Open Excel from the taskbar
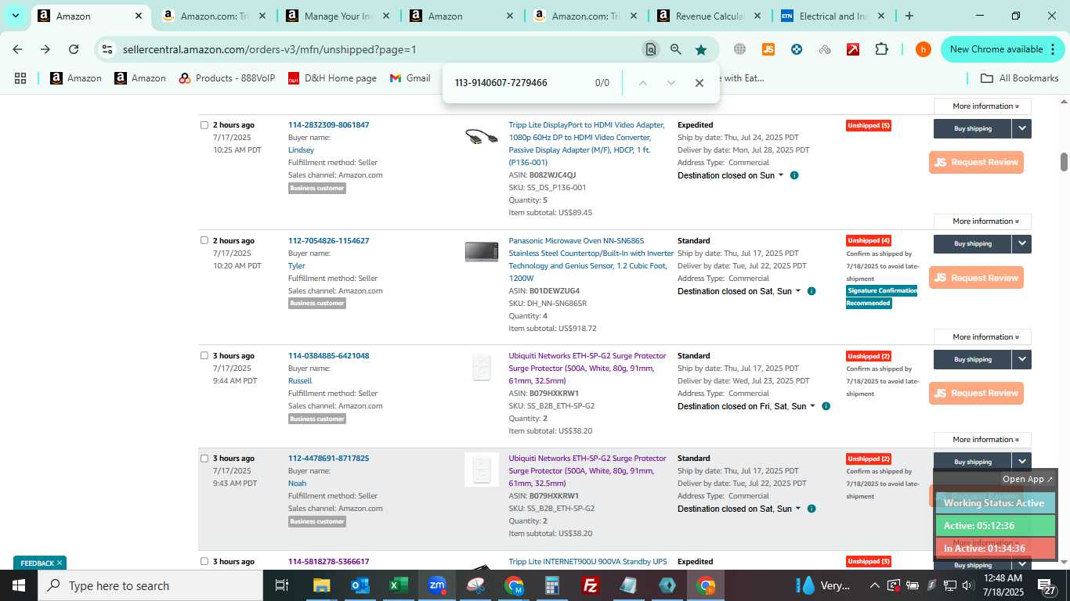This screenshot has width=1070, height=601. click(x=399, y=585)
